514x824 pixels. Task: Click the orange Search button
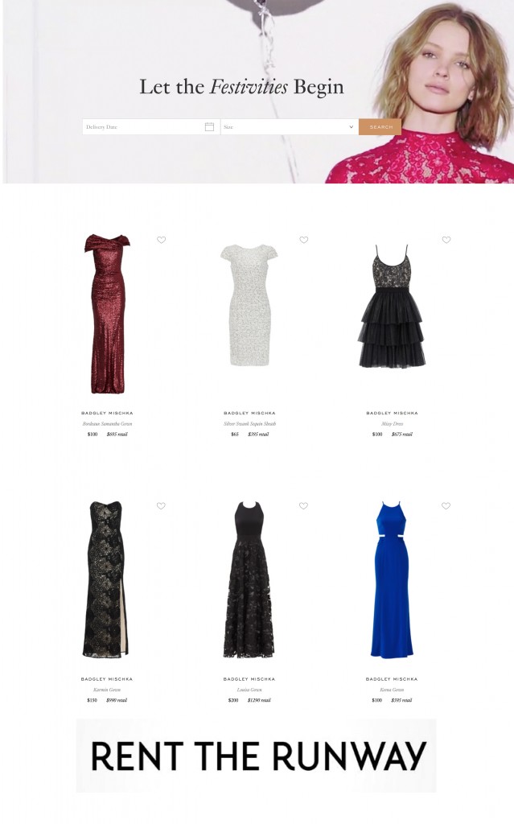pos(380,126)
